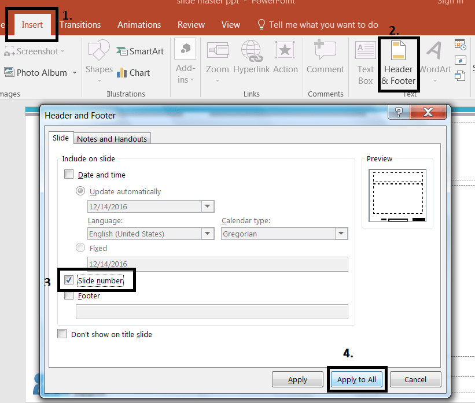Insert a new Comment
Screen dimensions: 475x403
click(x=325, y=60)
